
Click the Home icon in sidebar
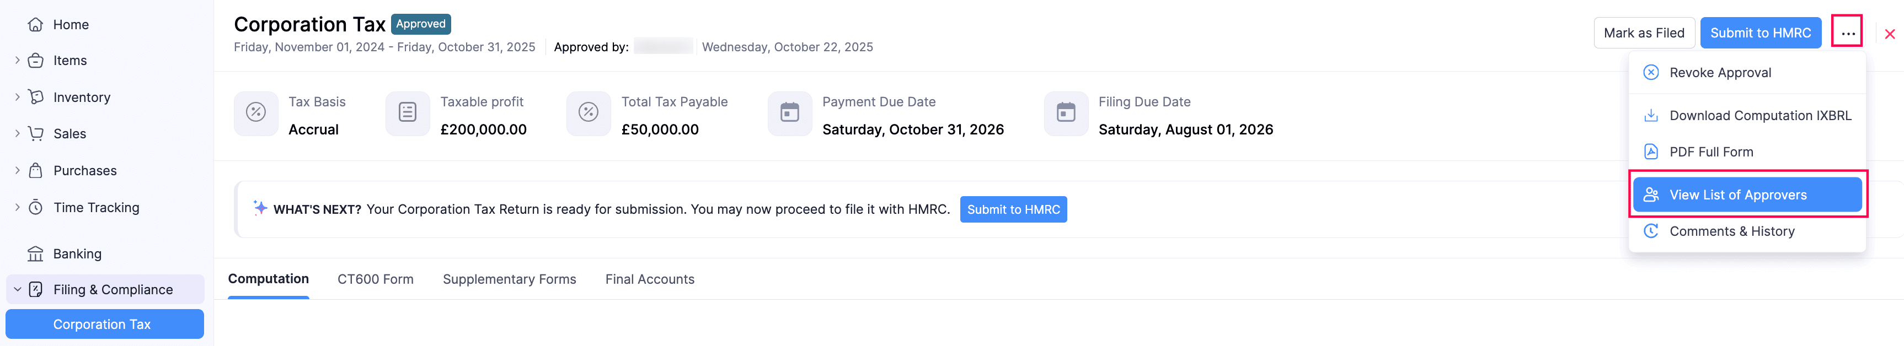35,24
